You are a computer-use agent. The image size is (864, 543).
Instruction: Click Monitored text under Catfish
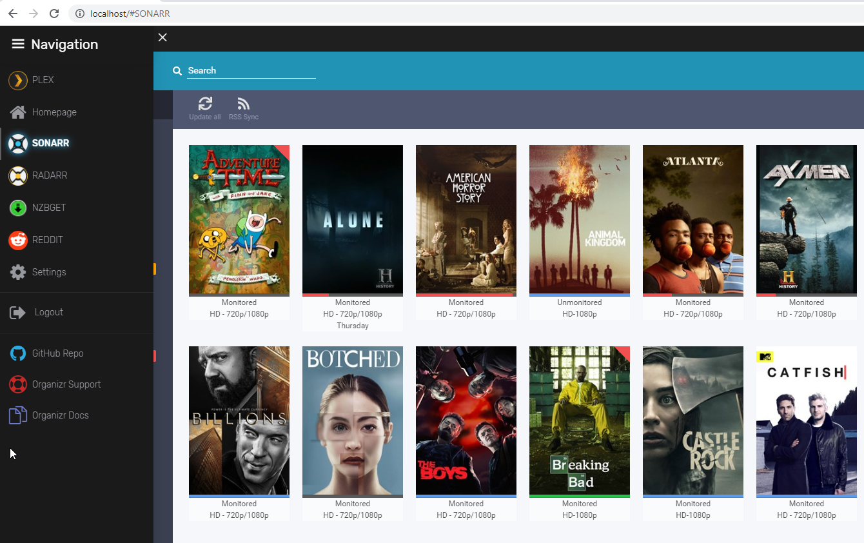tap(807, 504)
